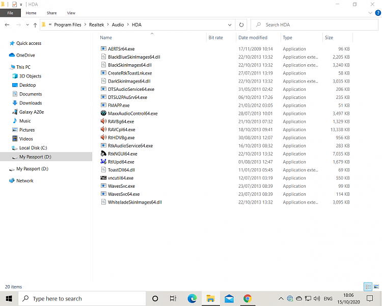Expand the Program Files breadcrumb chevron
Screen dimensions: 382x306
[x=85, y=24]
